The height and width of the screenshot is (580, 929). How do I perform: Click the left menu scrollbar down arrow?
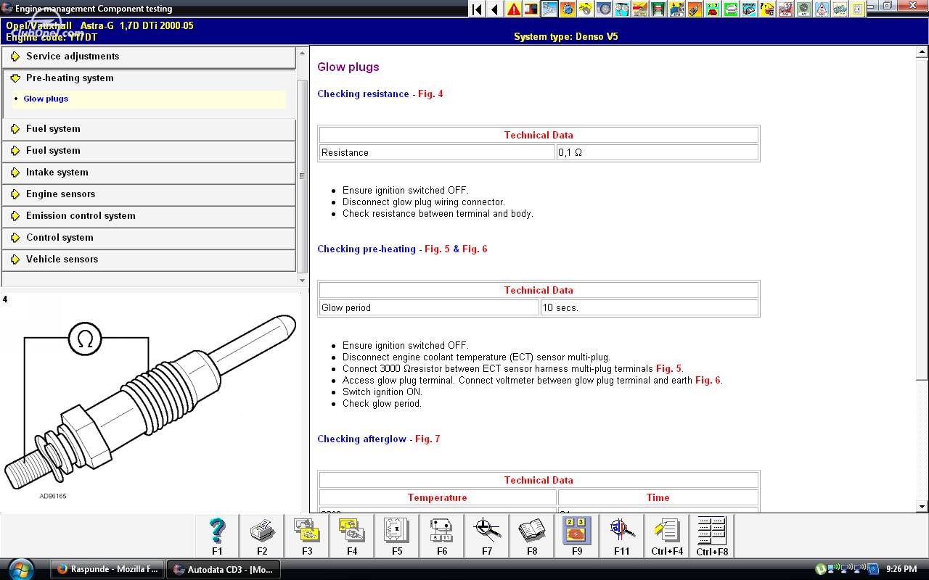[303, 281]
